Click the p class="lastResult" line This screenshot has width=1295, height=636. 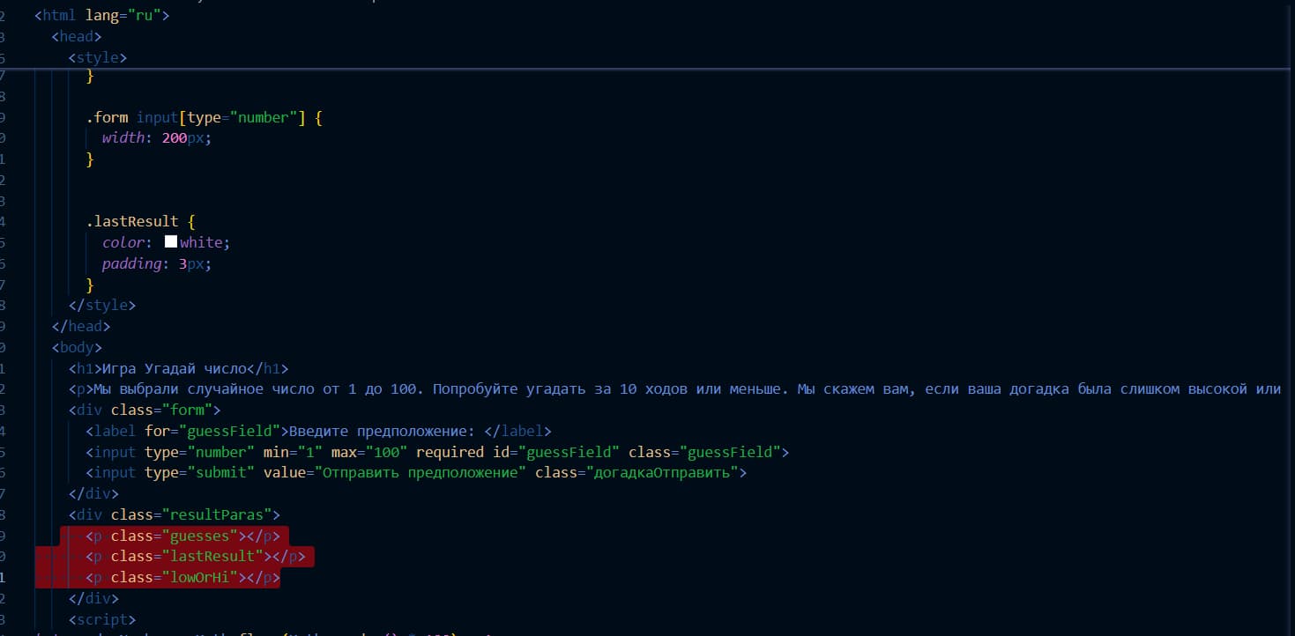(196, 558)
